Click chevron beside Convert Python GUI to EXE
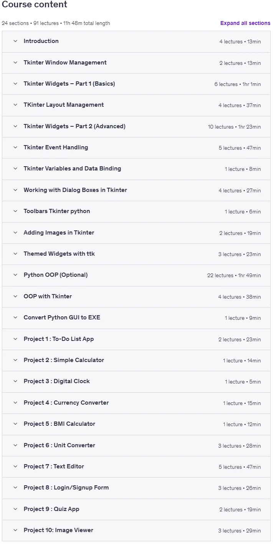The height and width of the screenshot is (544, 273). point(15,317)
